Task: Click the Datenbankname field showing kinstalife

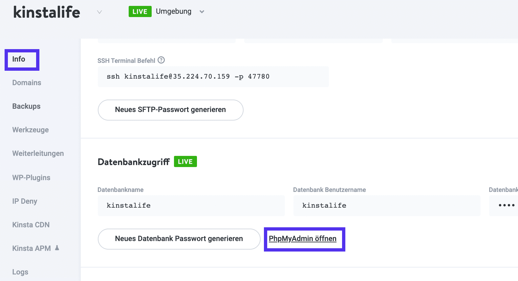Action: (191, 205)
